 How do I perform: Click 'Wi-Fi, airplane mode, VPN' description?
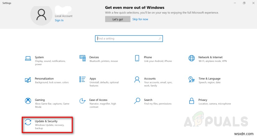pyautogui.click(x=213, y=61)
